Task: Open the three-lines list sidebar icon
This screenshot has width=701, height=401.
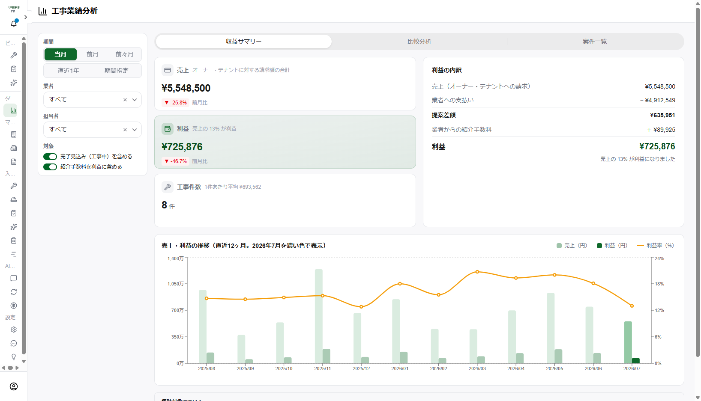Action: (x=14, y=254)
